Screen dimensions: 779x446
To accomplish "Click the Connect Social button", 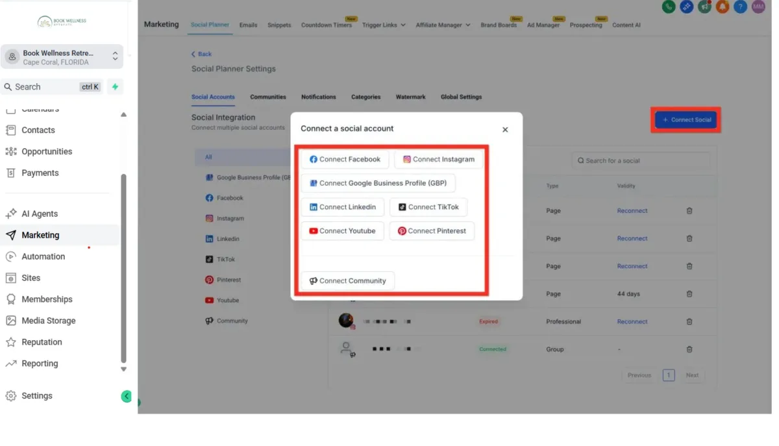I will tap(686, 119).
